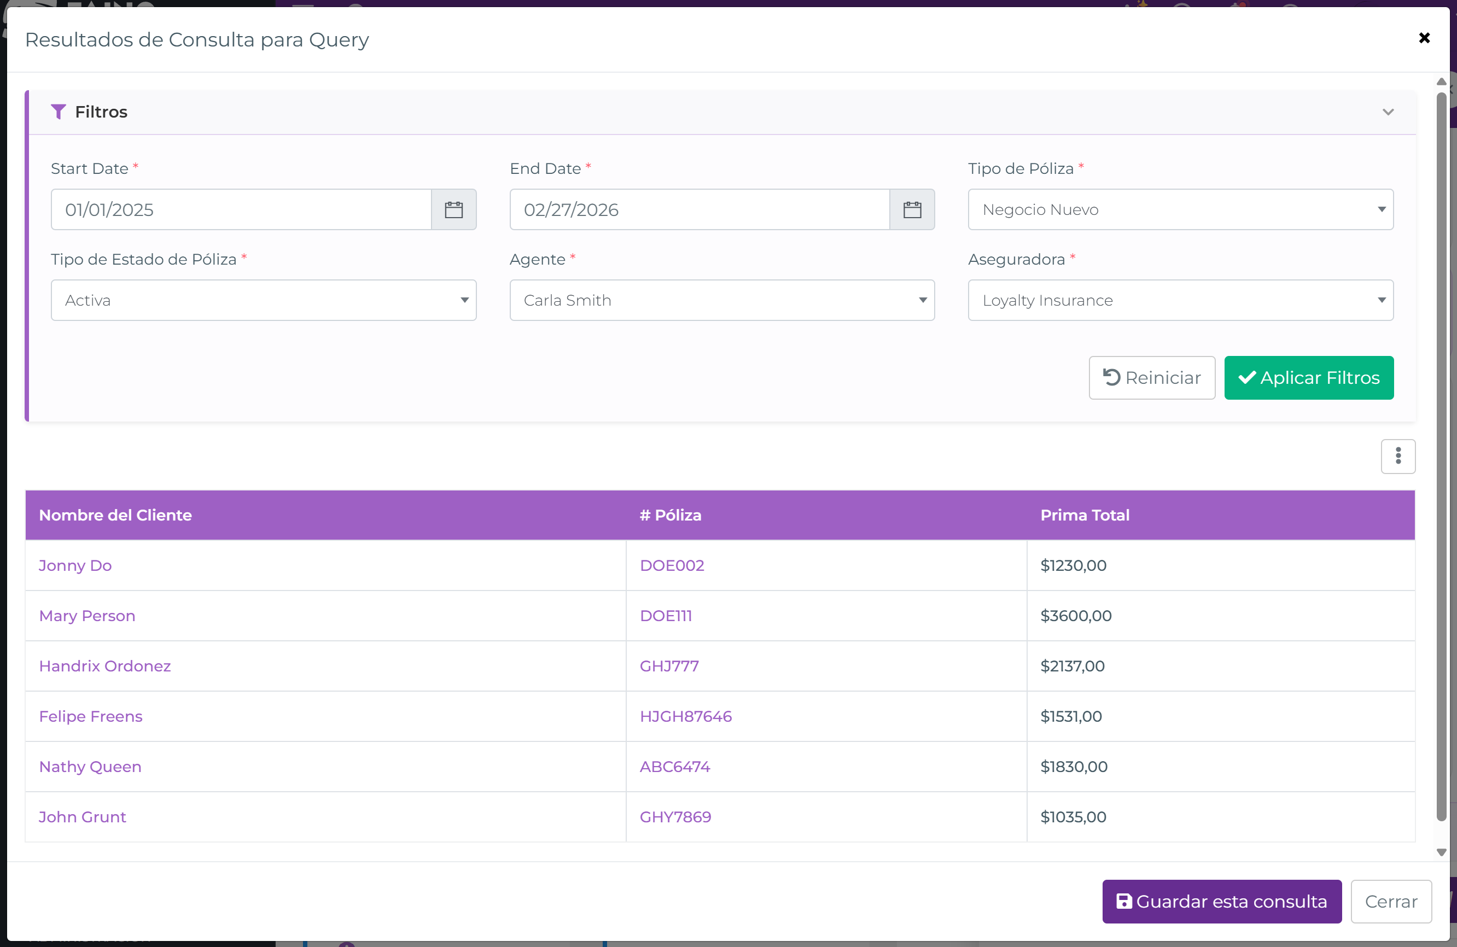Sort by Prima Total column header
Image resolution: width=1457 pixels, height=947 pixels.
[x=1084, y=515]
